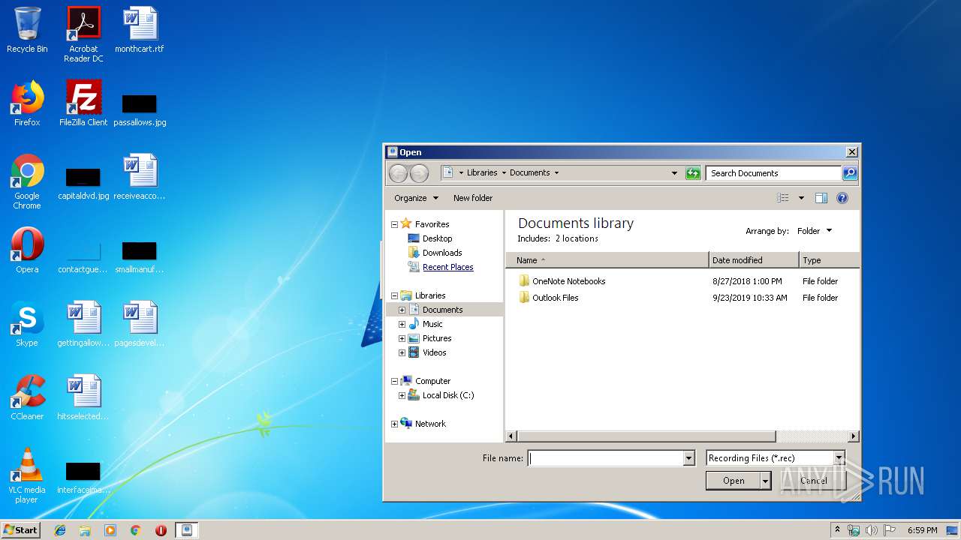Expand the Local Disk (C:) node
This screenshot has height=540, width=961.
coord(402,395)
